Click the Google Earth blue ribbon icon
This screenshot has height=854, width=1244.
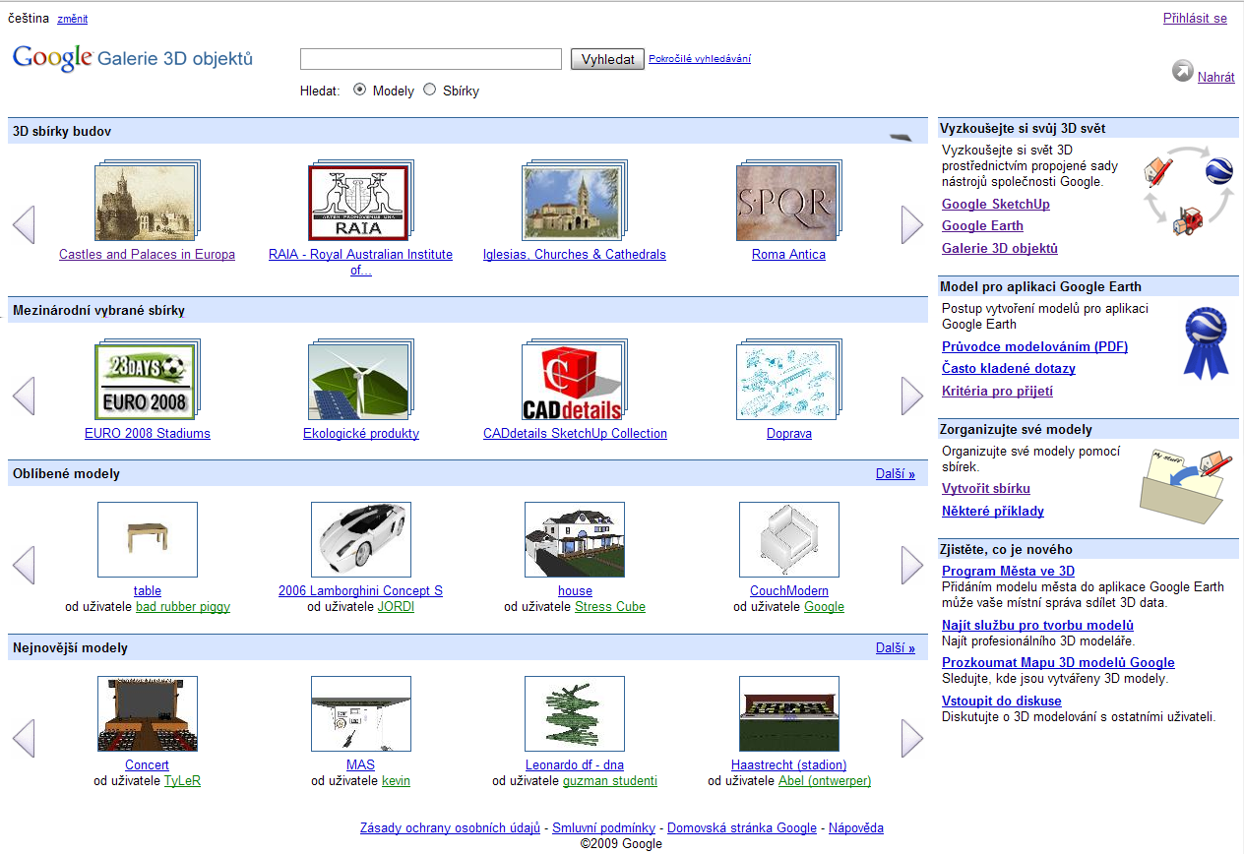click(x=1206, y=343)
